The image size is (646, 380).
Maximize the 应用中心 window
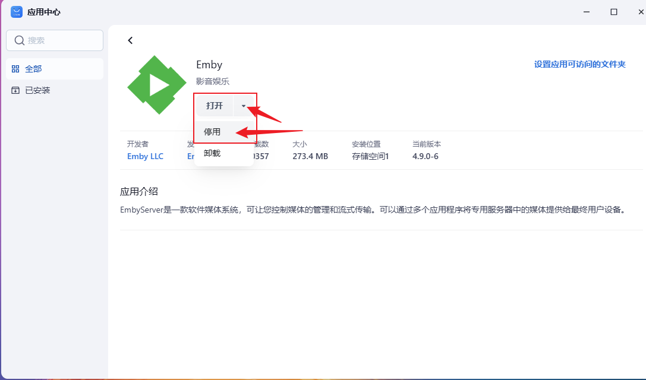614,12
